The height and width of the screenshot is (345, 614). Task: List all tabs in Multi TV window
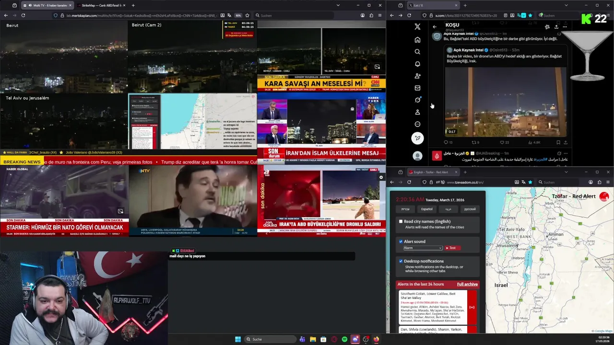[x=338, y=5]
